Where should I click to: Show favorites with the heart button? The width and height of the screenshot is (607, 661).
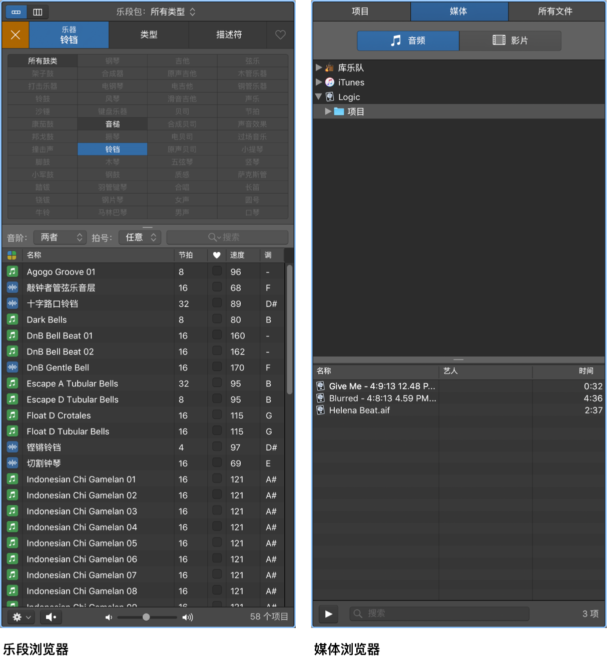click(x=280, y=34)
